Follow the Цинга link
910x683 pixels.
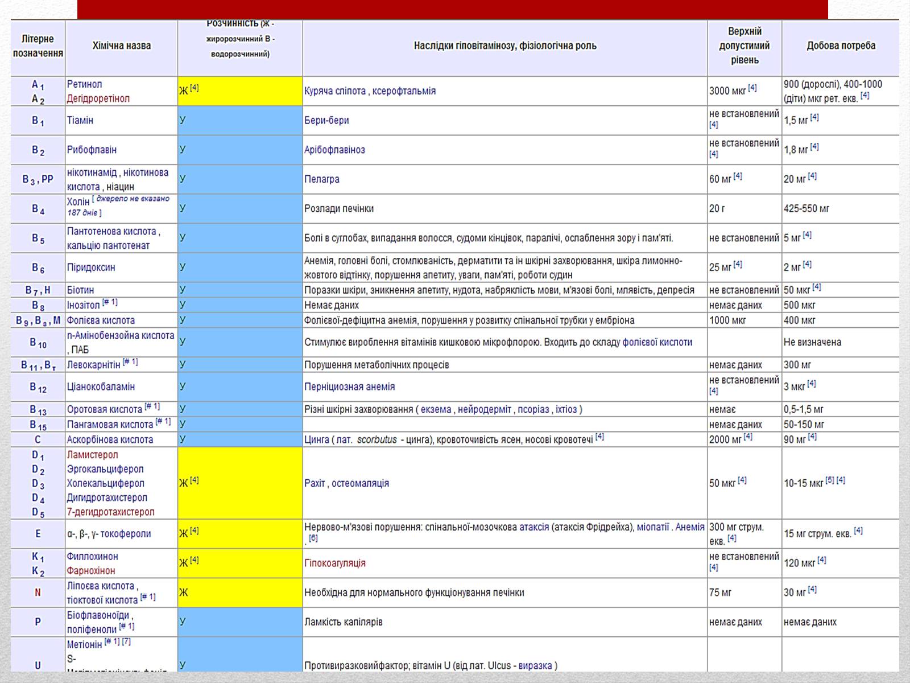tap(317, 440)
